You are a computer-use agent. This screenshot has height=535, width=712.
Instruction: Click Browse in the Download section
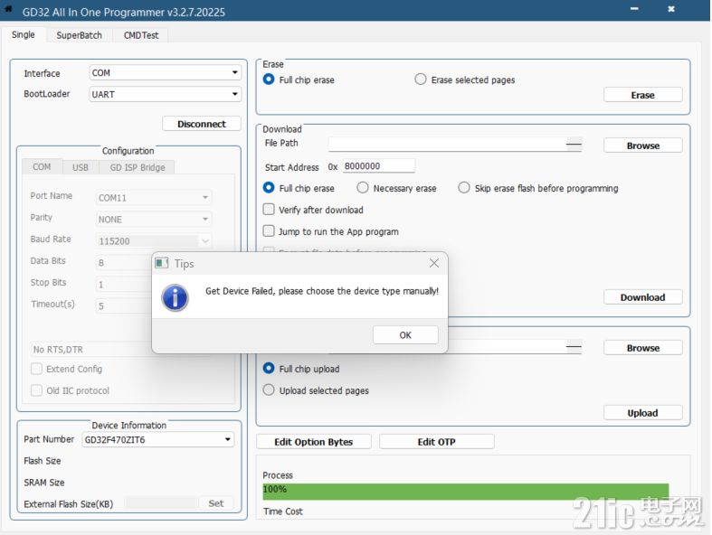(x=642, y=145)
